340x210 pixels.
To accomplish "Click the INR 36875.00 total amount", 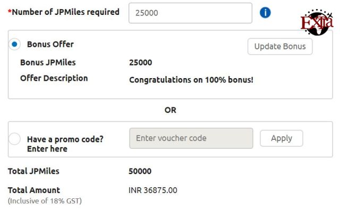I will pyautogui.click(x=153, y=190).
